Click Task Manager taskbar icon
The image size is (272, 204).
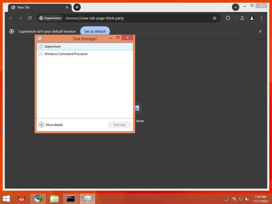pos(87,199)
